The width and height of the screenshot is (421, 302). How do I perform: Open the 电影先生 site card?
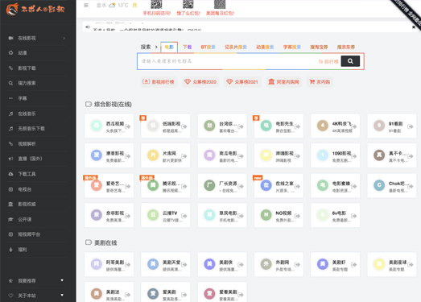click(x=279, y=126)
